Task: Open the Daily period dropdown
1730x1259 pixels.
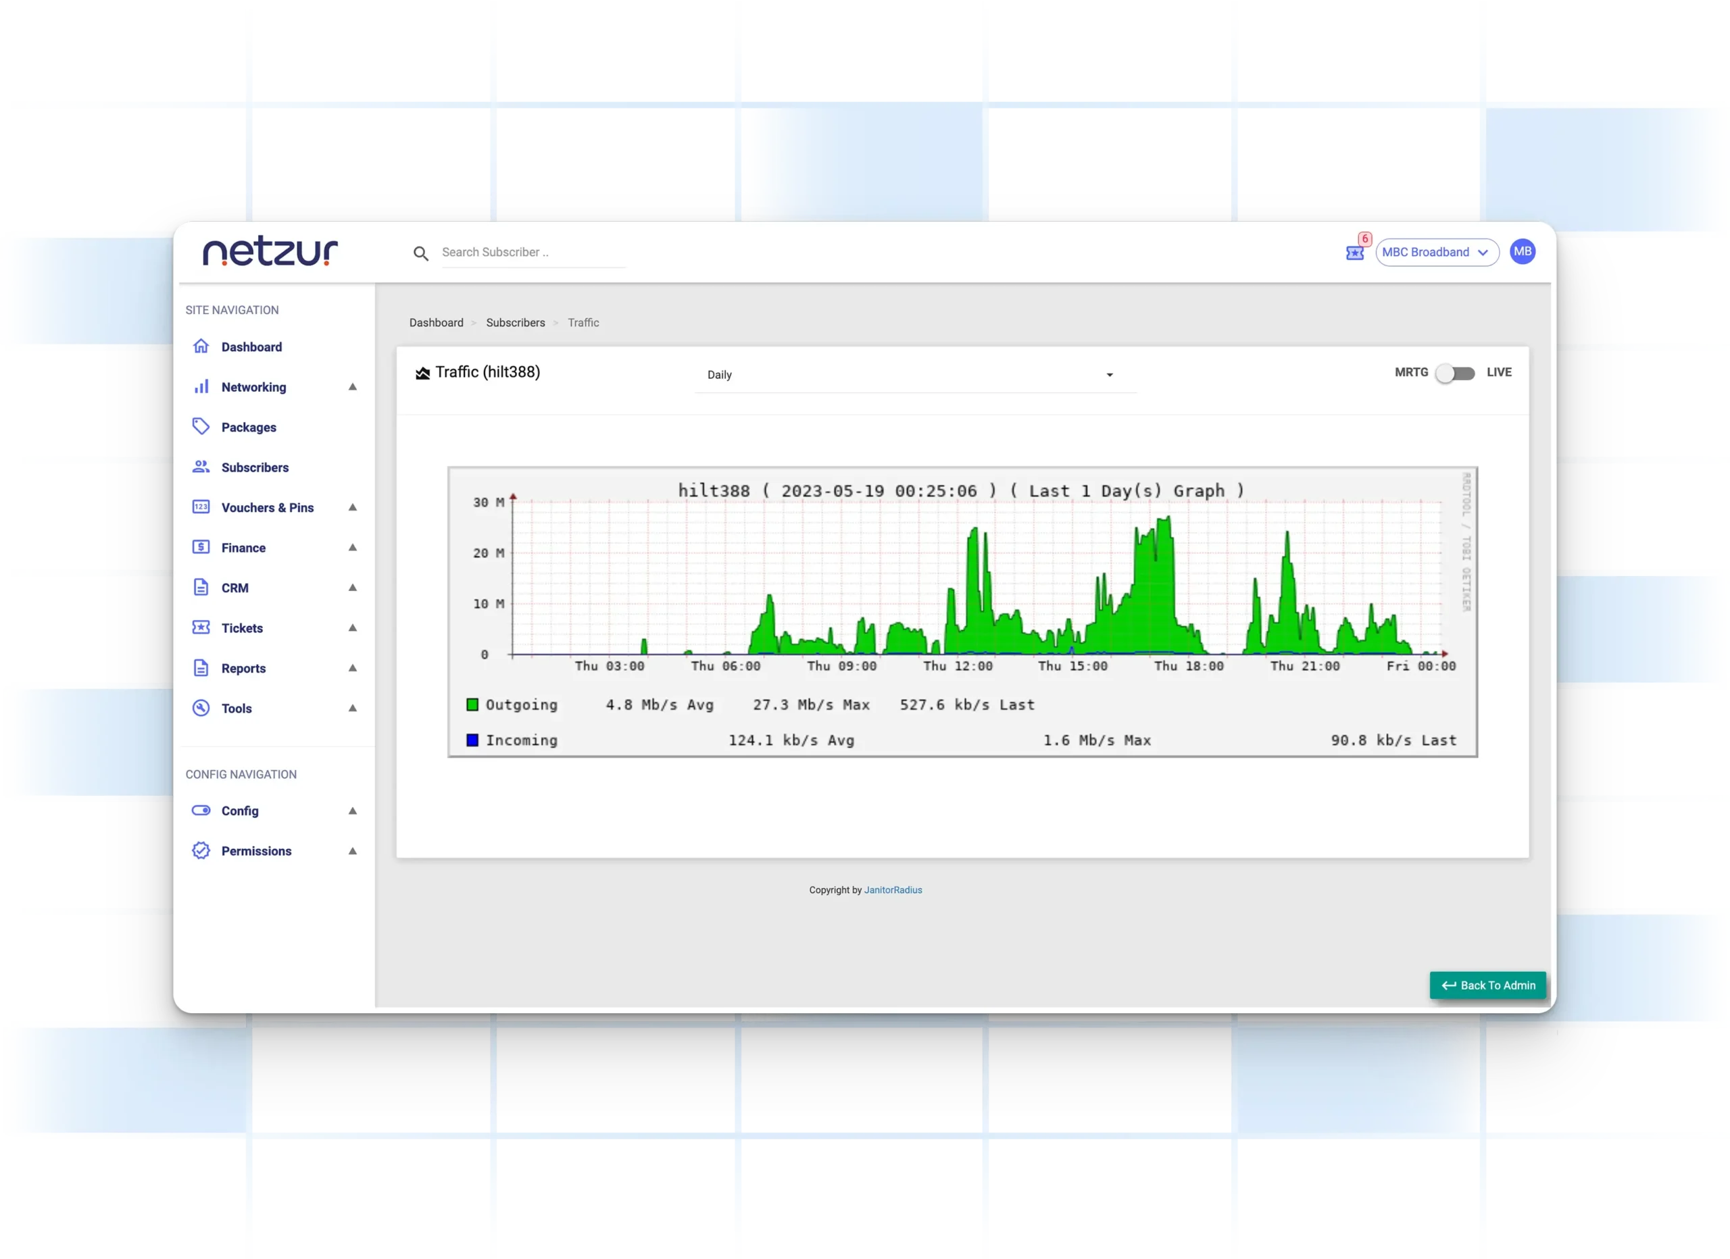Action: click(914, 374)
